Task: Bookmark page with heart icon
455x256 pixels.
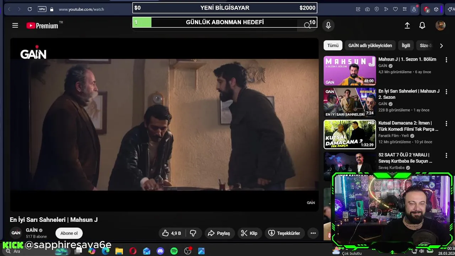Action: pos(395,9)
